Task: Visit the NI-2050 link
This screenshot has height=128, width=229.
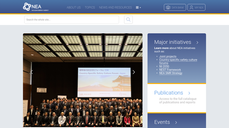Action: point(164,66)
